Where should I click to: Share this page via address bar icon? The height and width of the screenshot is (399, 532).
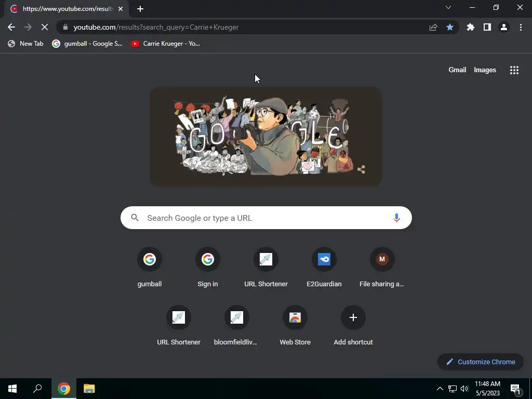(x=433, y=27)
